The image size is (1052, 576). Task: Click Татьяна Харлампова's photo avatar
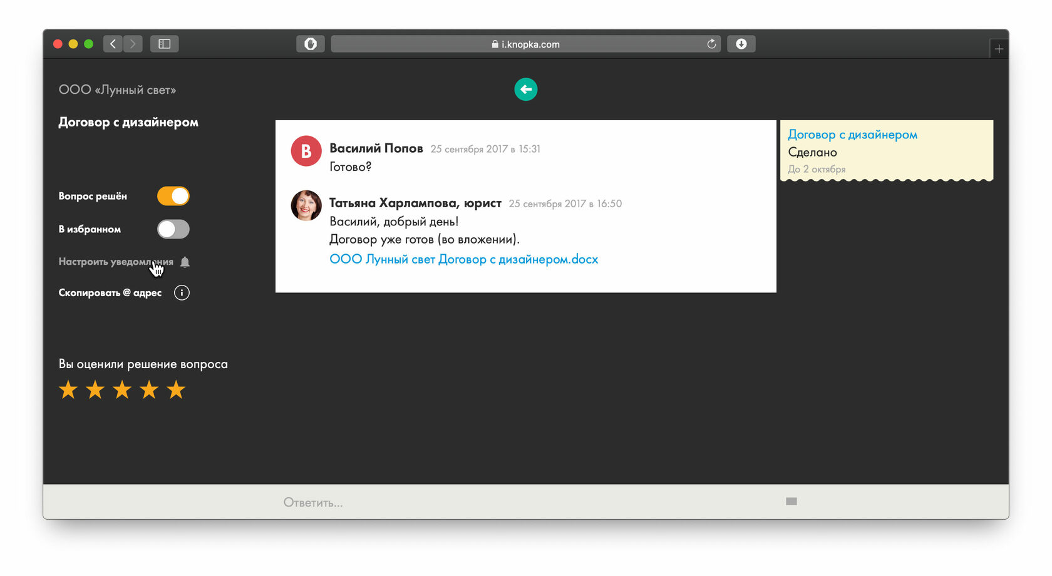306,205
